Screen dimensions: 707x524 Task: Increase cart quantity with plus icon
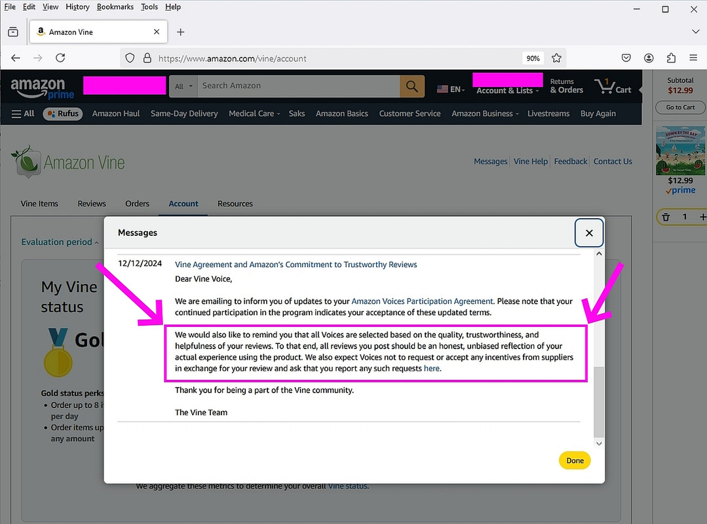tap(702, 217)
